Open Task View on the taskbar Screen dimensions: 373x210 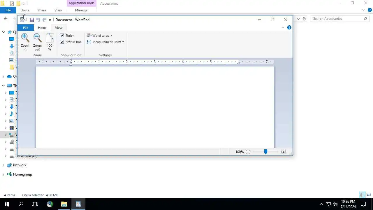[x=35, y=204]
